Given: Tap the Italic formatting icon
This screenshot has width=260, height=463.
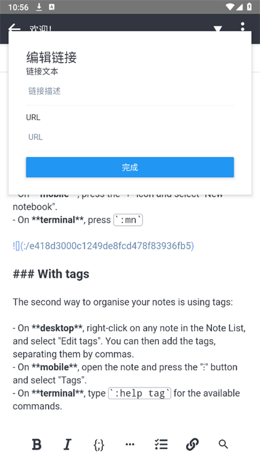Looking at the screenshot, I should 68,444.
